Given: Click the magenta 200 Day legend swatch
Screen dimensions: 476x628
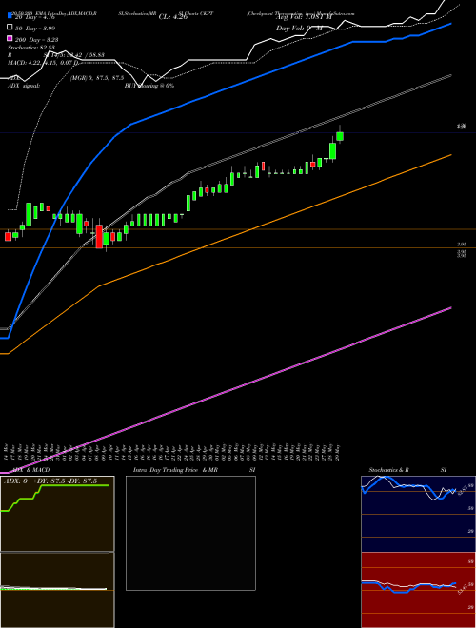Looking at the screenshot, I should click(10, 39).
